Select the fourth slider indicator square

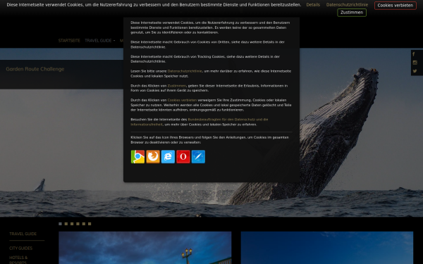[78, 224]
